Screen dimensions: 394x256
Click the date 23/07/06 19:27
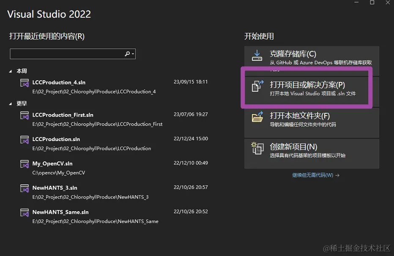pos(191,114)
